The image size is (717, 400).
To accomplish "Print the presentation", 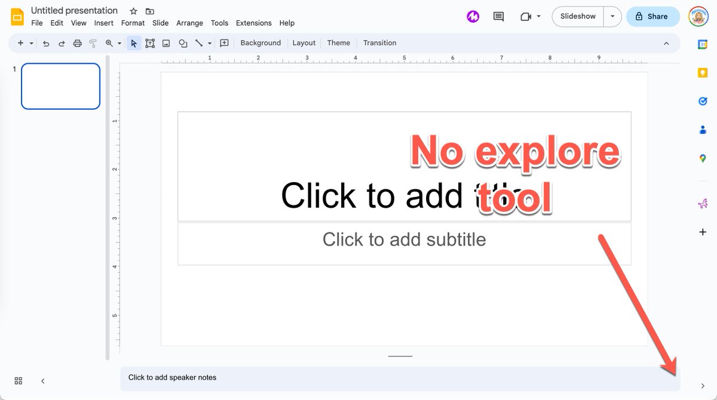I will pos(77,43).
